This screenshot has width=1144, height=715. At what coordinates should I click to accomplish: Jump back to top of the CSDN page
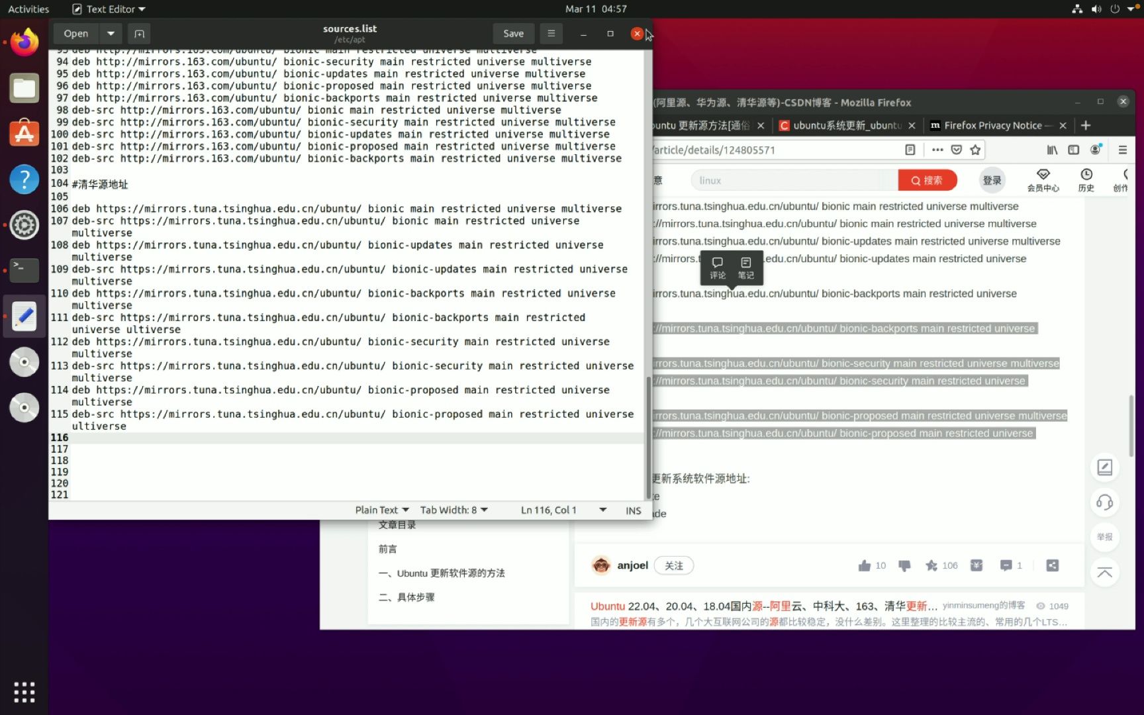click(1104, 573)
